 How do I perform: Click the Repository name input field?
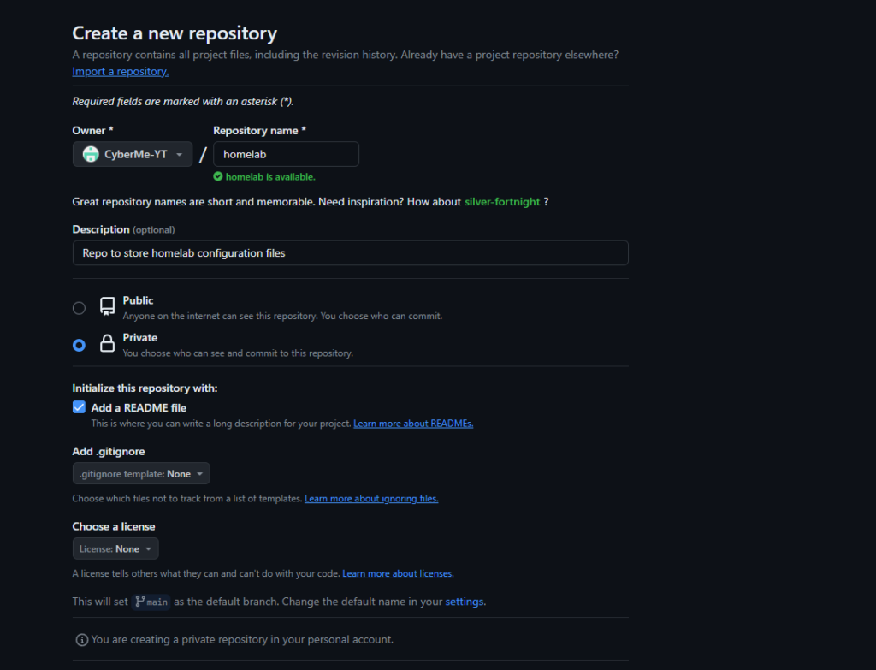286,154
